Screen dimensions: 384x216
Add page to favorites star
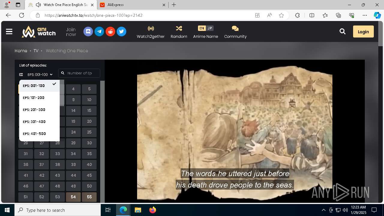pyautogui.click(x=281, y=15)
